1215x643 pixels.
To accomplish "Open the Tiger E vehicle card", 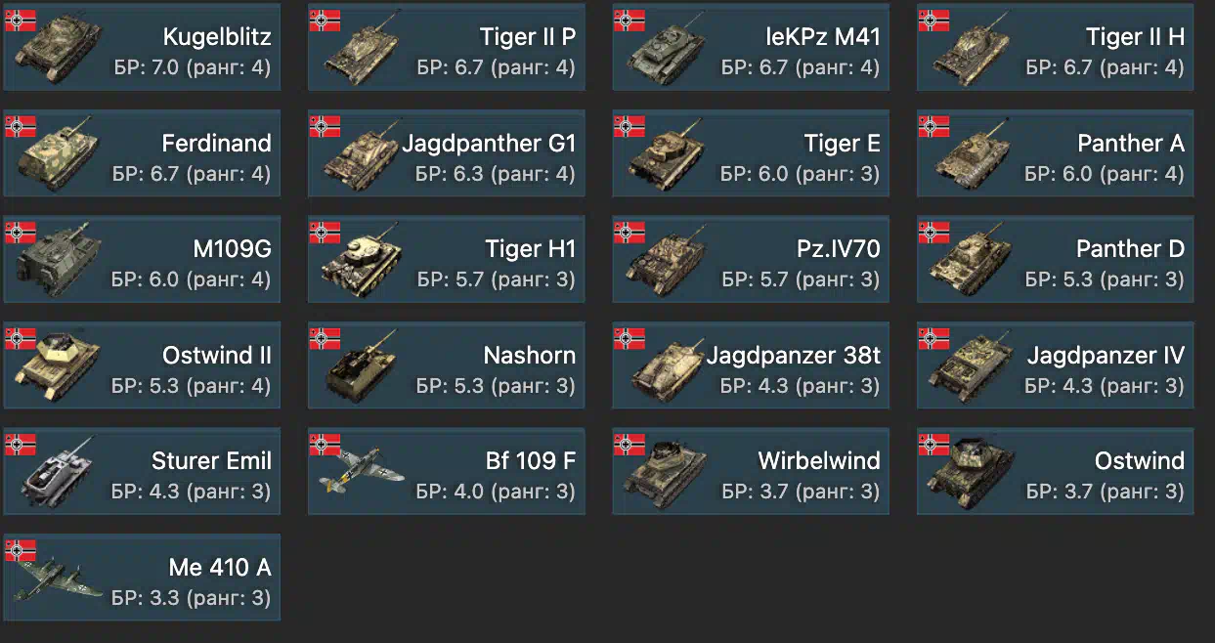I will point(751,153).
